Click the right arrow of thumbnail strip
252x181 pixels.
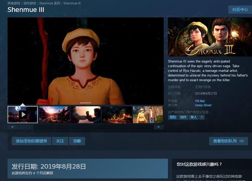pos(159,127)
